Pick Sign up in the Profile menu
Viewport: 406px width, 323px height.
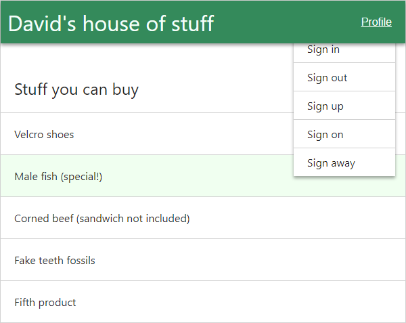[325, 106]
